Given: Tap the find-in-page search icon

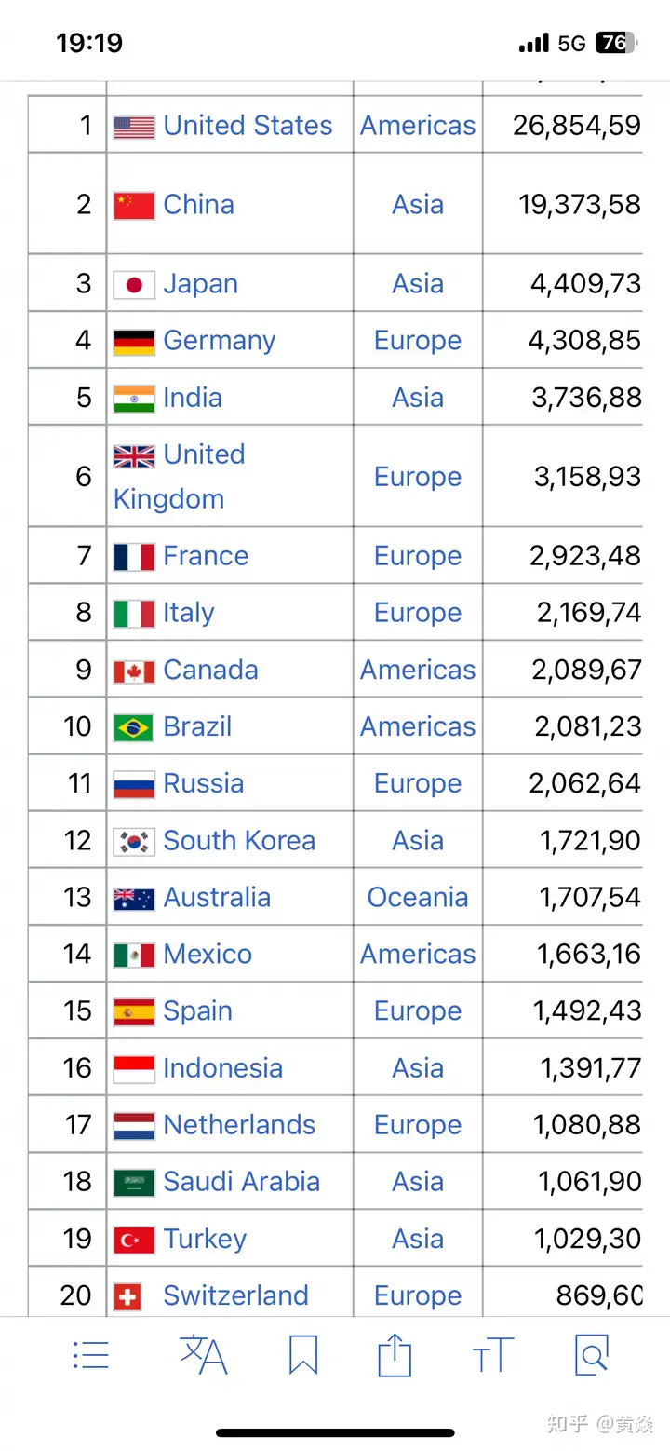Looking at the screenshot, I should (592, 1355).
